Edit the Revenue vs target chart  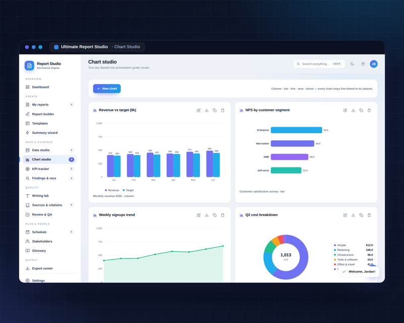pyautogui.click(x=198, y=110)
